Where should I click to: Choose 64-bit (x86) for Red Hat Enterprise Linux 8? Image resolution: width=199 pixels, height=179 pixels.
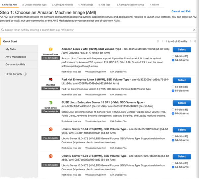point(173,87)
